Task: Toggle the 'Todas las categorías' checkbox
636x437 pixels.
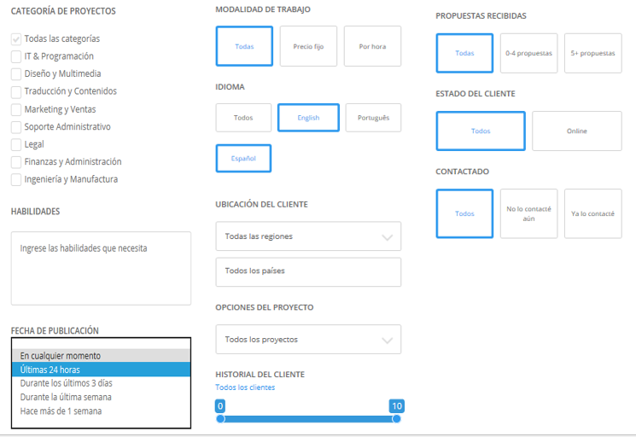Action: [x=16, y=39]
